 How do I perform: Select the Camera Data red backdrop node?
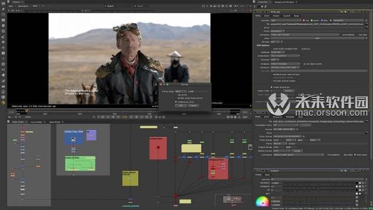pyautogui.click(x=158, y=148)
